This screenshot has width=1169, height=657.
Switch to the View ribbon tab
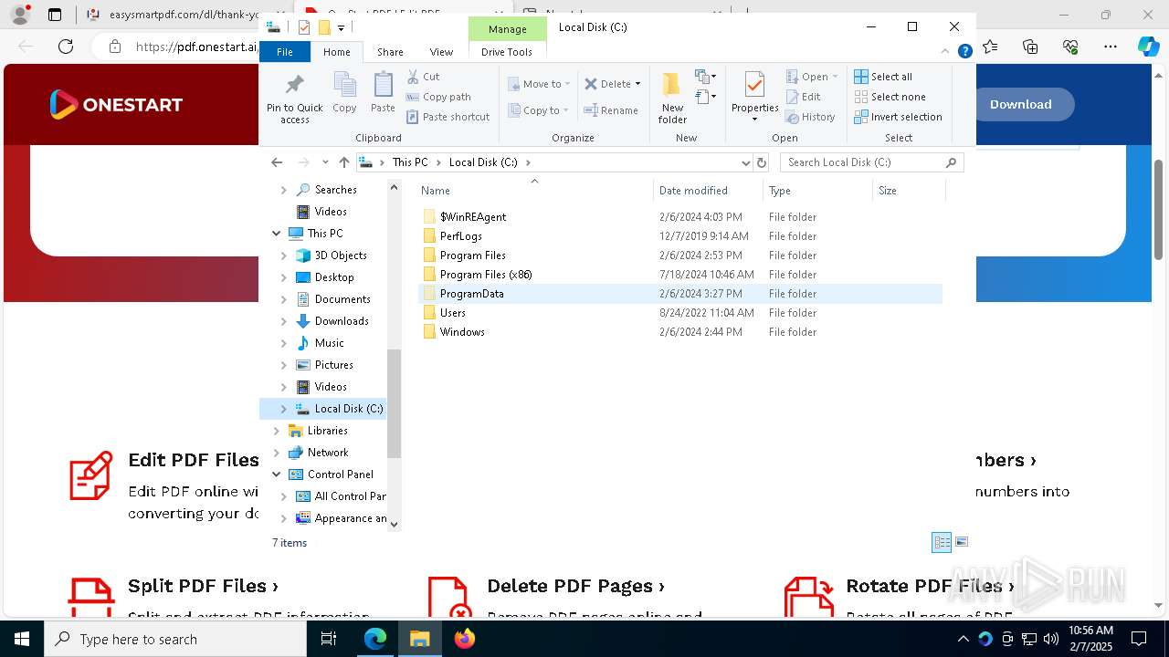[441, 52]
